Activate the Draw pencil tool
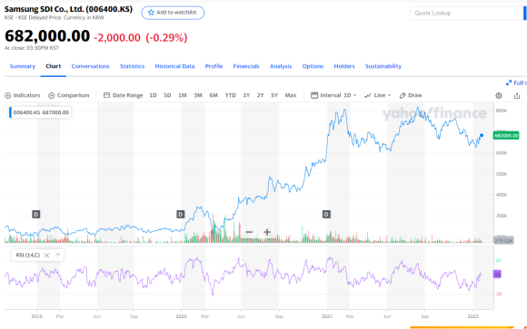 pyautogui.click(x=411, y=95)
